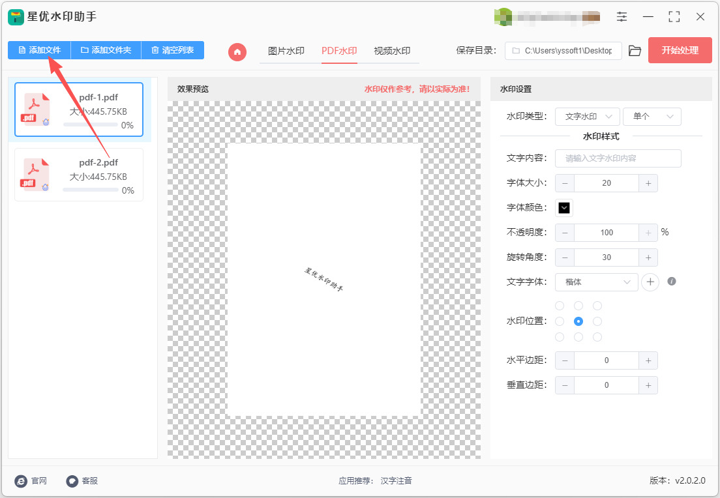
Task: Select top-center watermark position
Action: (578, 306)
